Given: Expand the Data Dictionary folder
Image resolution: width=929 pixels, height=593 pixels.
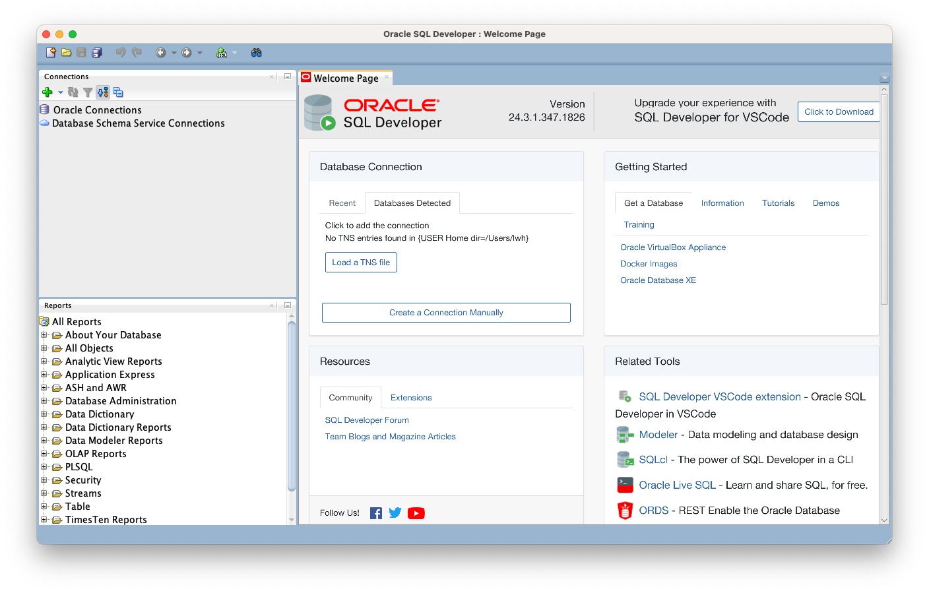Looking at the screenshot, I should pyautogui.click(x=44, y=414).
